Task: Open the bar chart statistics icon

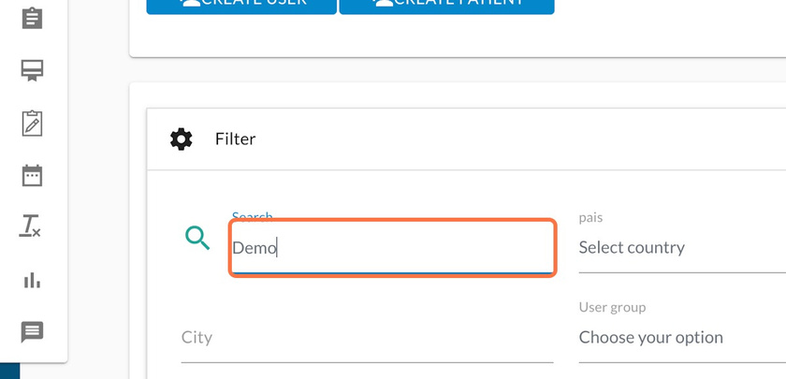Action: (32, 280)
